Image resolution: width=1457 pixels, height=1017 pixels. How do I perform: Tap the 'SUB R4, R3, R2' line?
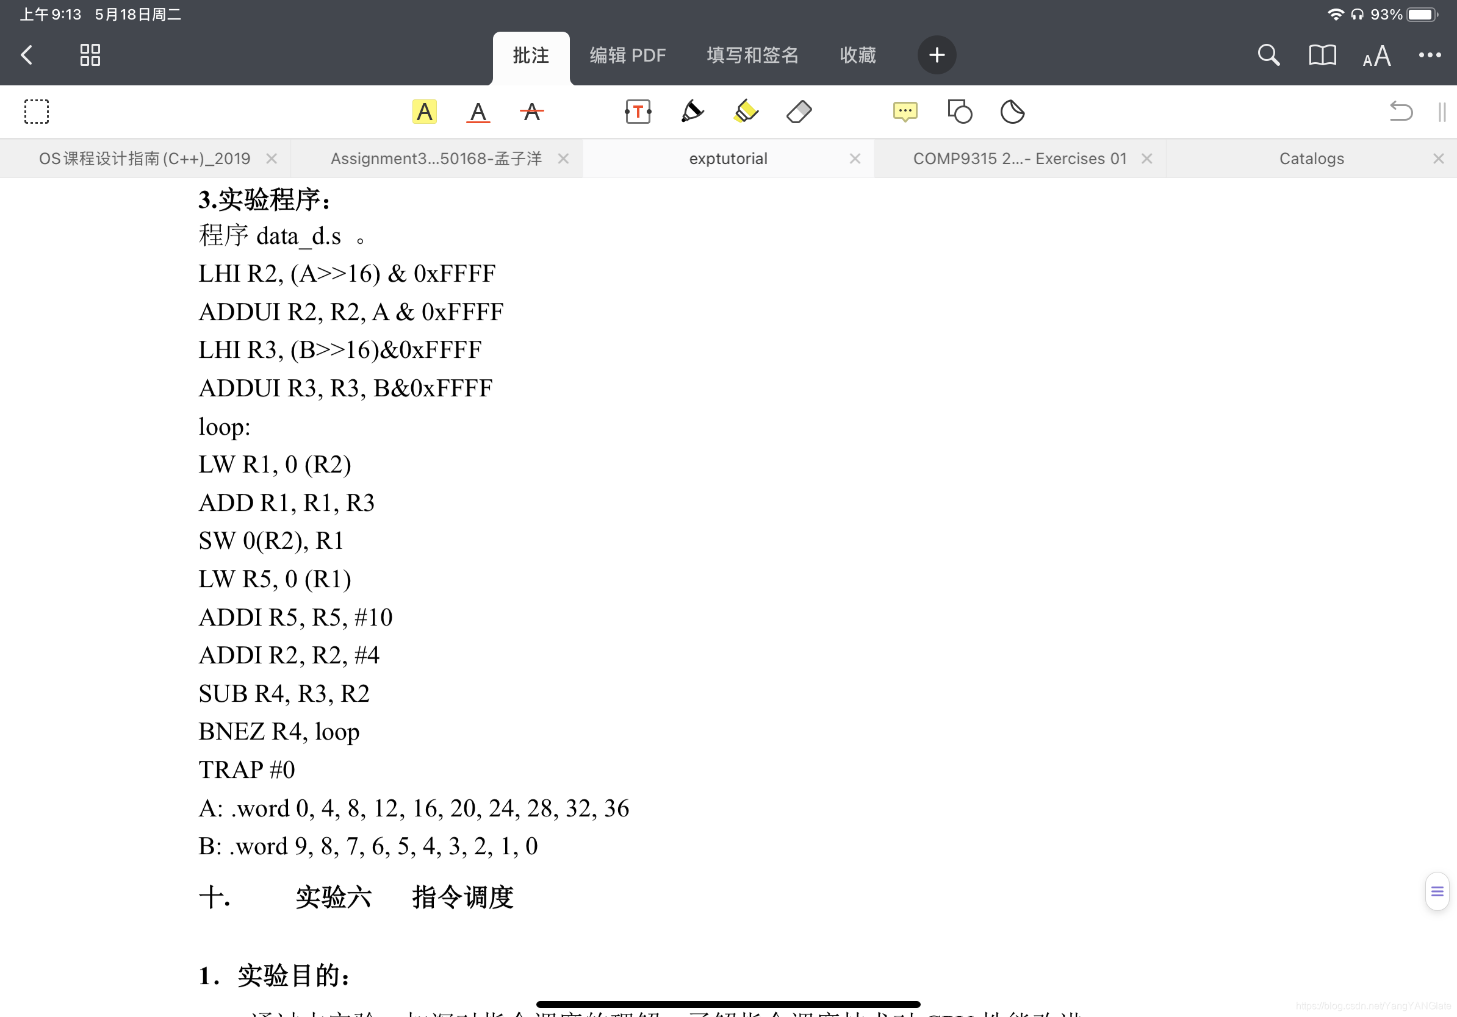[x=284, y=693]
